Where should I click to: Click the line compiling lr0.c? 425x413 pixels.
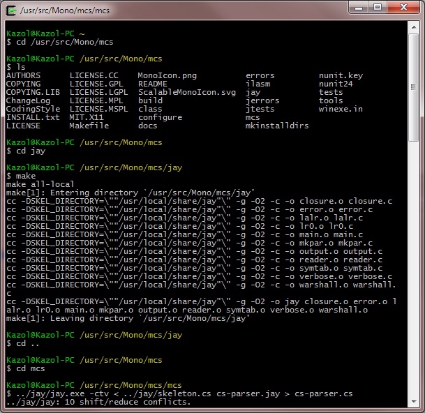pyautogui.click(x=180, y=226)
